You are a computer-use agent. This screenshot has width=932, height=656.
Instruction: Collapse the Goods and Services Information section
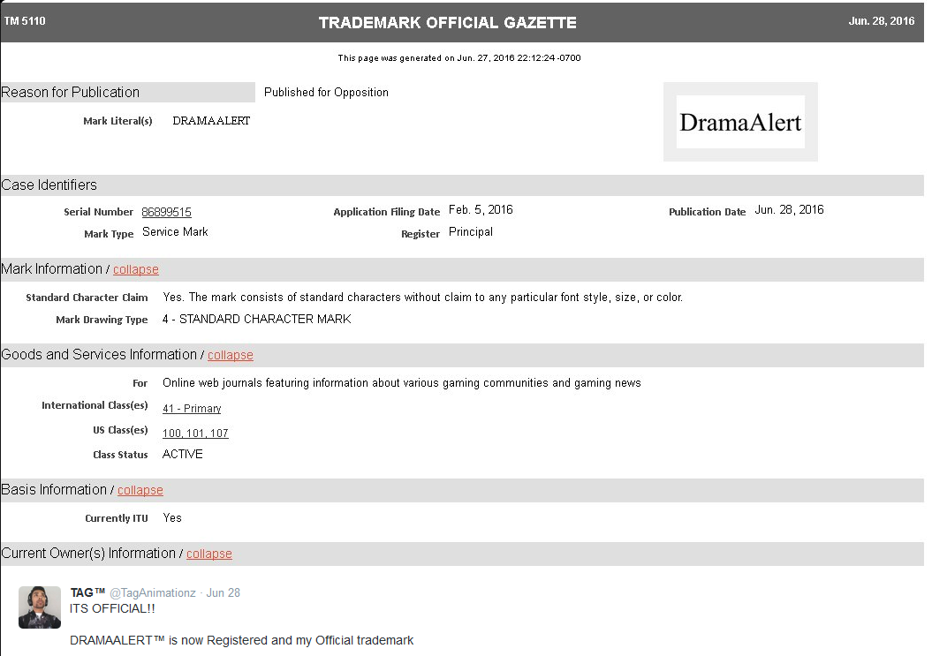click(230, 355)
